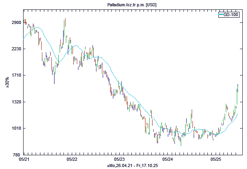This screenshot has width=247, height=169.
Task: Click the latest green candle at far right
Action: pyautogui.click(x=238, y=88)
